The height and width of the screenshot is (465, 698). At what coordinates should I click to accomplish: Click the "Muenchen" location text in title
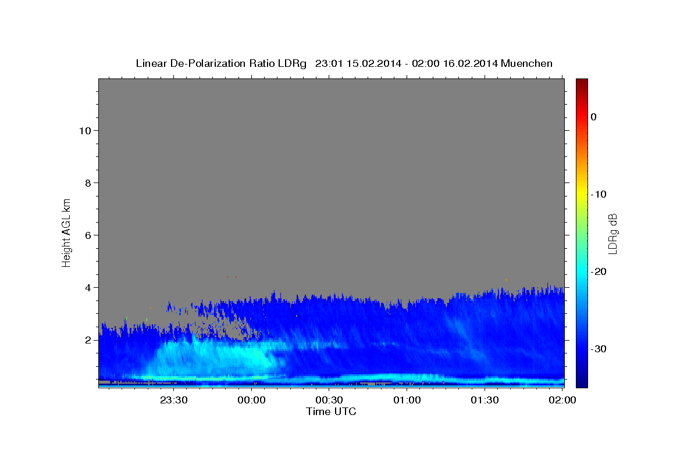pyautogui.click(x=526, y=63)
